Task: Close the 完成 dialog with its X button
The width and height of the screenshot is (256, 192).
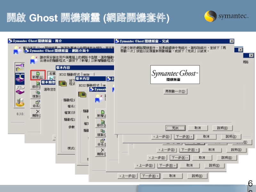Action: click(232, 41)
